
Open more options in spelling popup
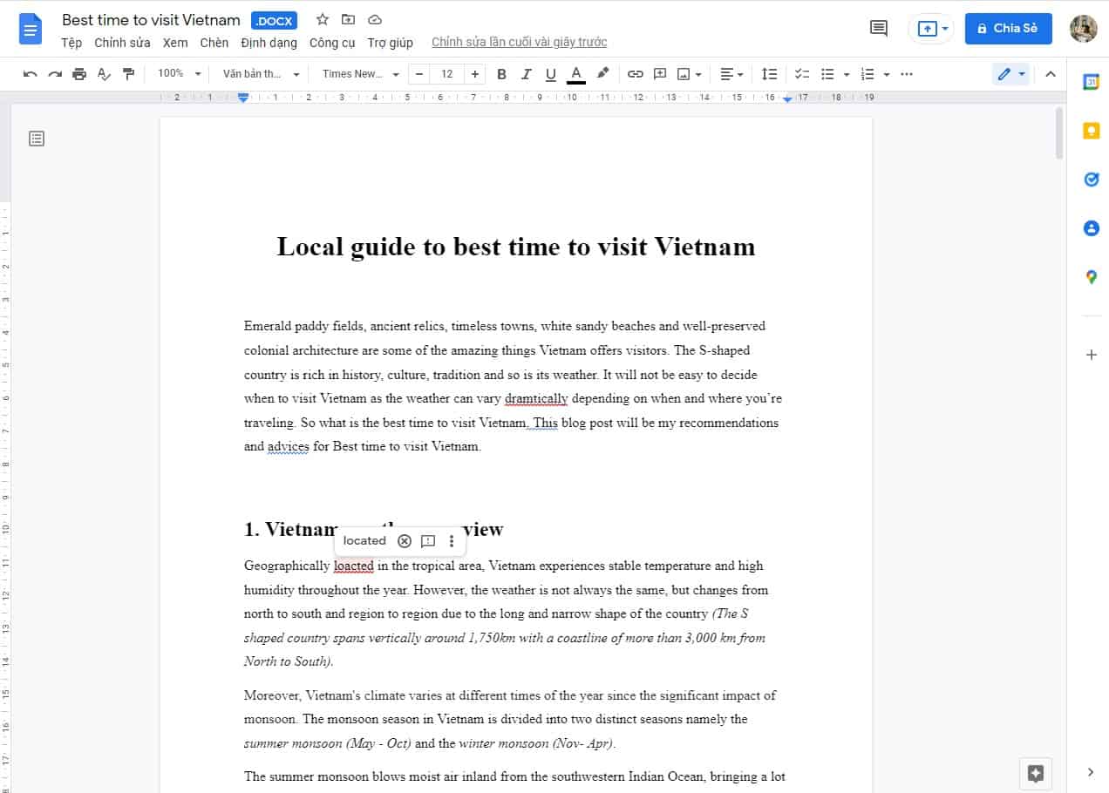point(451,541)
